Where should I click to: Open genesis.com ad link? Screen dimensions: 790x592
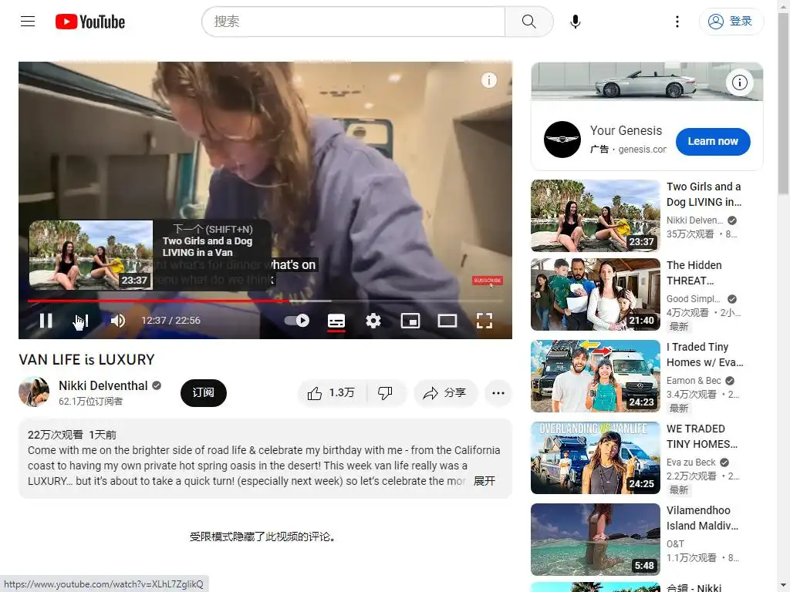pyautogui.click(x=642, y=149)
